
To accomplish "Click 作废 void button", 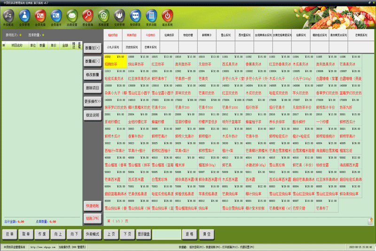I will tap(42, 234).
